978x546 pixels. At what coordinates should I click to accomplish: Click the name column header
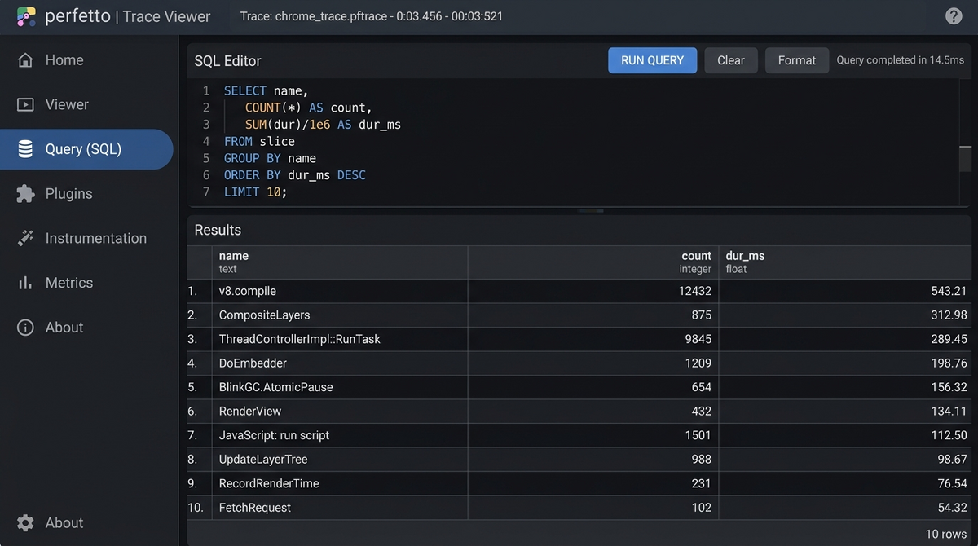[340, 262]
